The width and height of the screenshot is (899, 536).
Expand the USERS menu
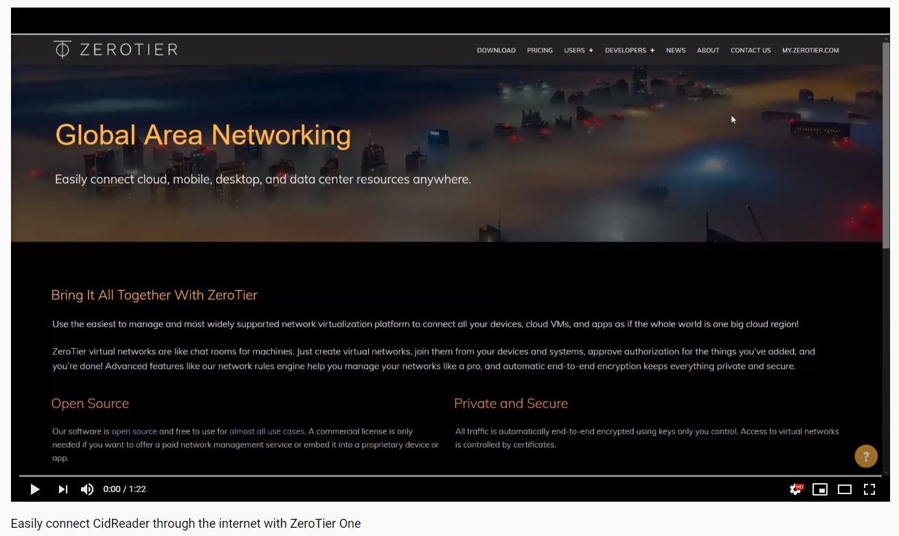coord(578,50)
